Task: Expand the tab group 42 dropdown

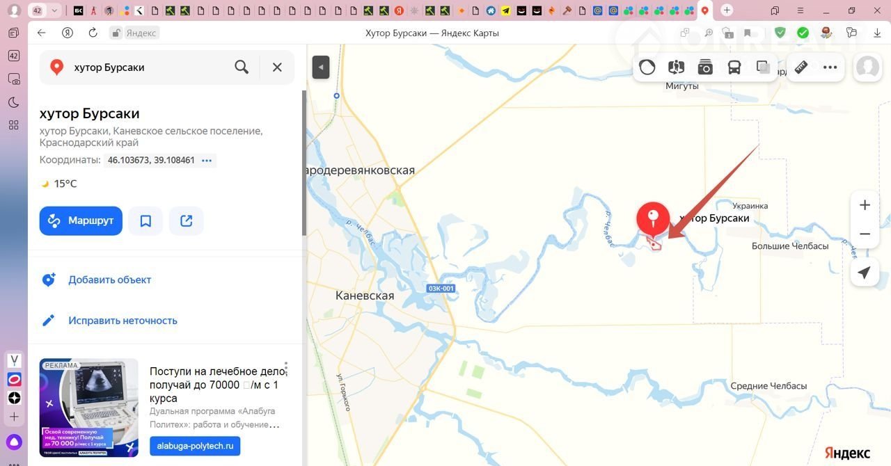Action: click(55, 10)
